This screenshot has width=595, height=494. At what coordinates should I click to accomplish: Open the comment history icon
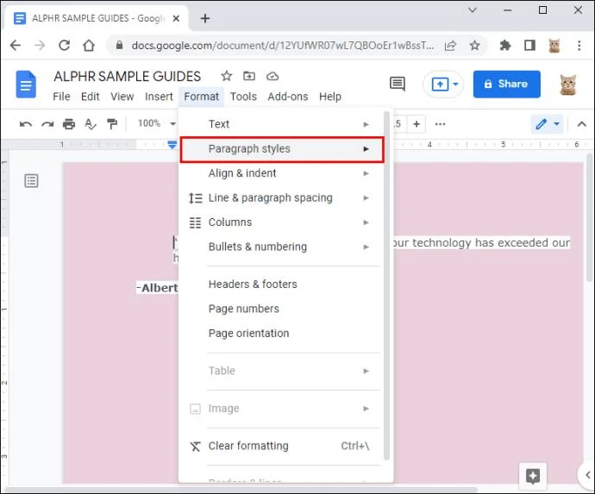397,84
